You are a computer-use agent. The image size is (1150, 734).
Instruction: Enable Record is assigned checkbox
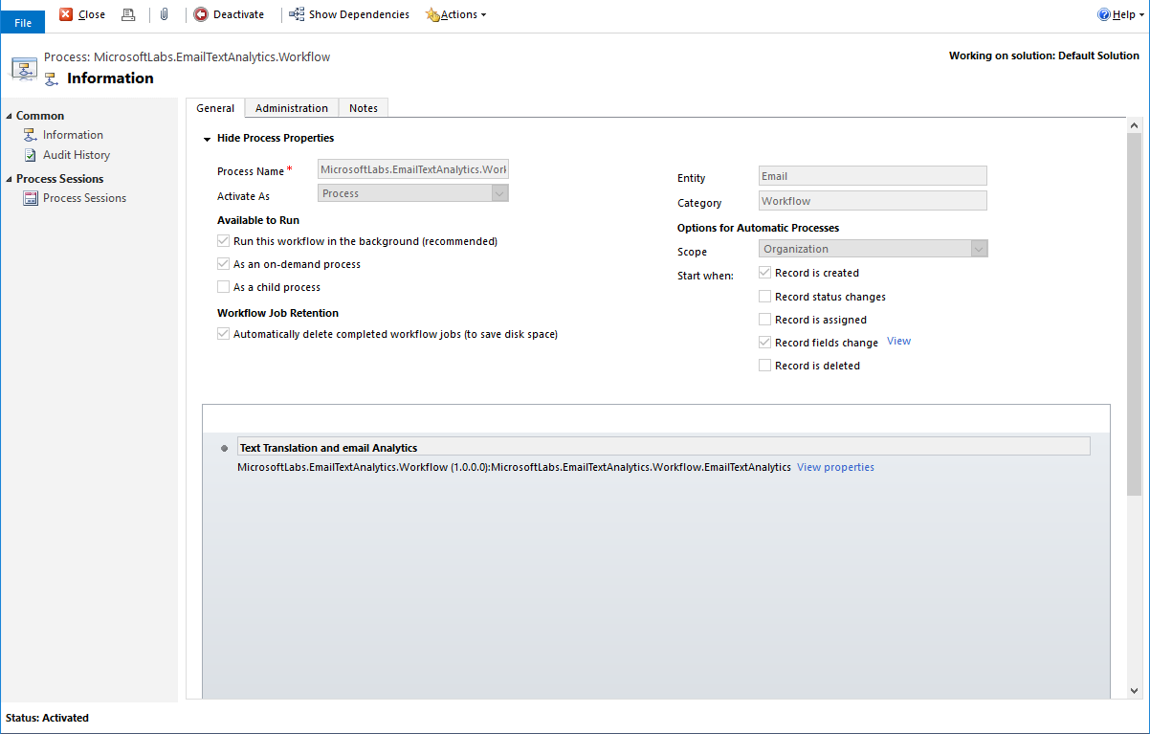(764, 320)
